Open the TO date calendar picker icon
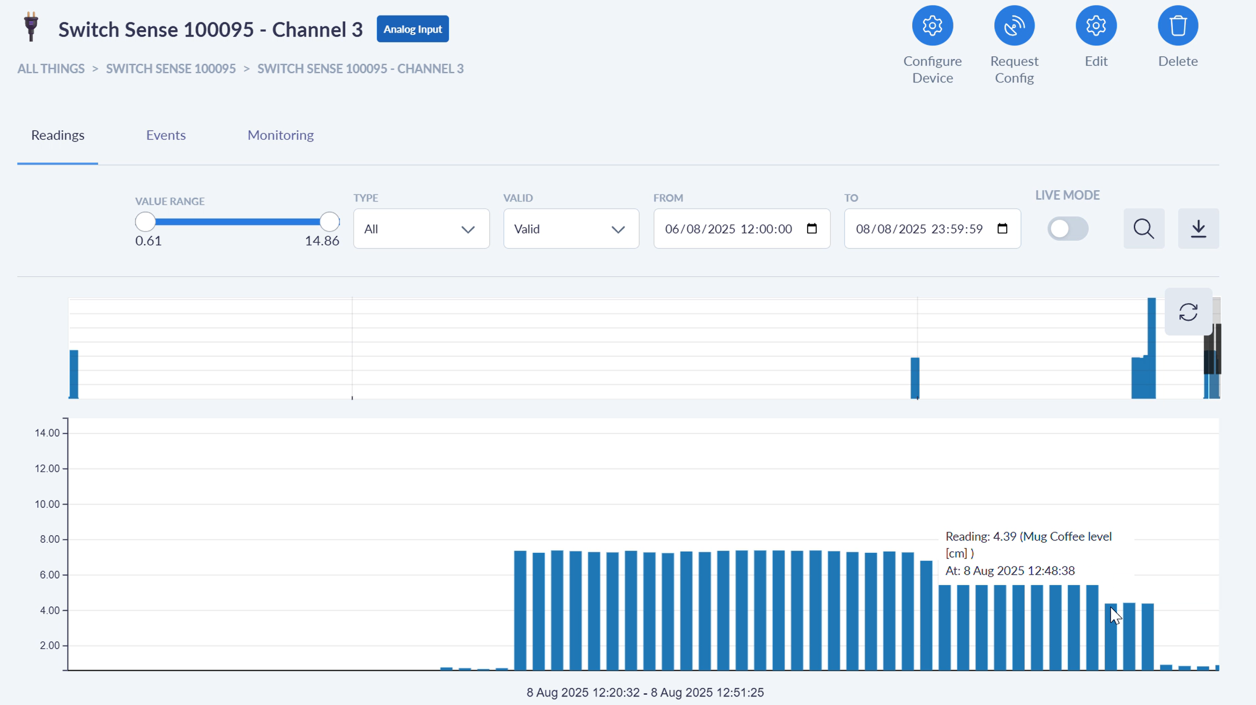 point(1002,229)
